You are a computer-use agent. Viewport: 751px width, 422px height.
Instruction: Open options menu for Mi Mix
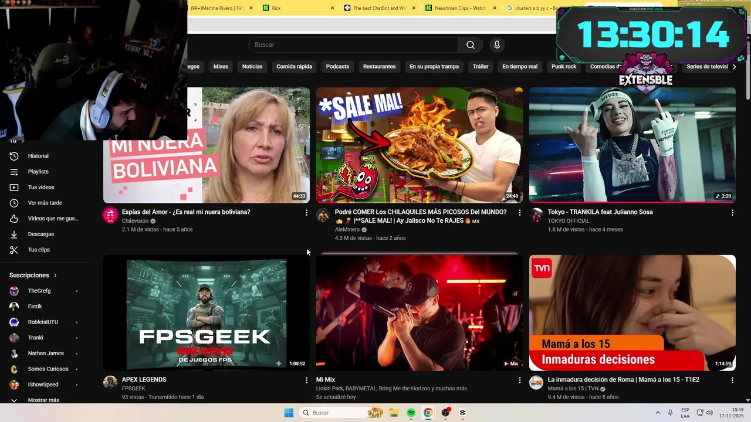(519, 380)
